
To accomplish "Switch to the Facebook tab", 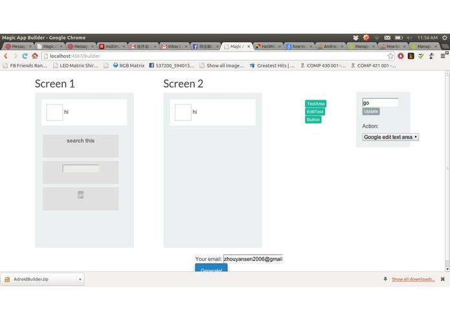I will click(205, 46).
